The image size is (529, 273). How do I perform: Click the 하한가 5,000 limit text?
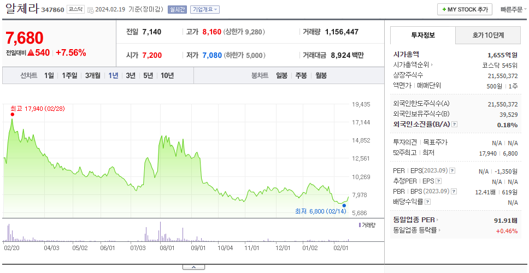click(245, 55)
